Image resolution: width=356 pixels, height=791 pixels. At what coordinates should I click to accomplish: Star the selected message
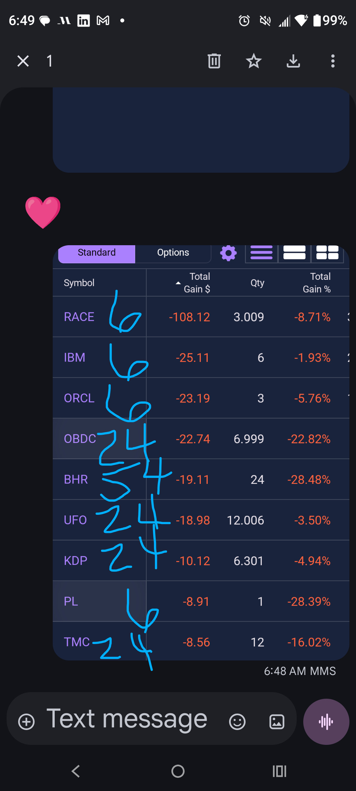coord(254,61)
